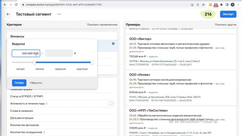Click the Тестовый сегмент title
Image resolution: width=242 pixels, height=136 pixels.
pos(34,14)
